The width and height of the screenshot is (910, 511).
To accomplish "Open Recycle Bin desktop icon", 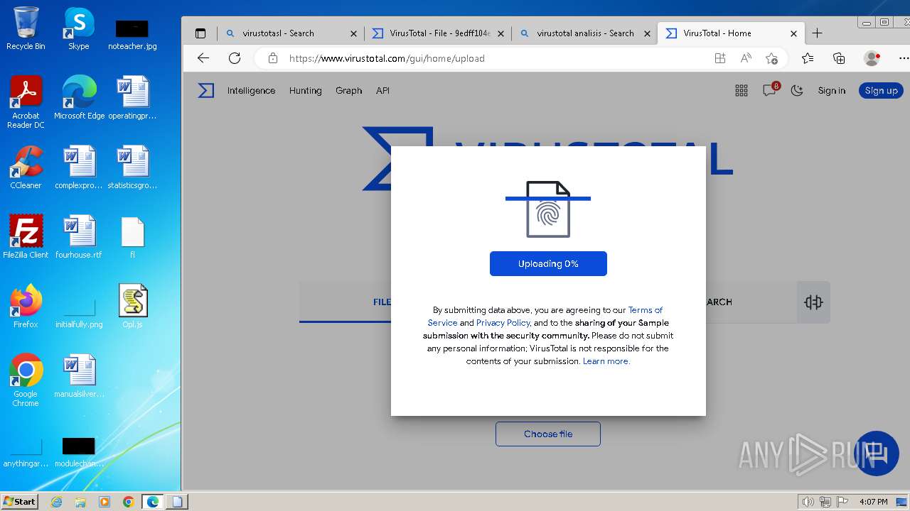I will click(26, 28).
